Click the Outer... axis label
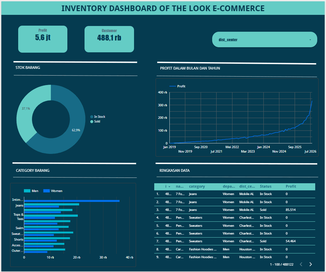326x272 pixels. (18, 250)
